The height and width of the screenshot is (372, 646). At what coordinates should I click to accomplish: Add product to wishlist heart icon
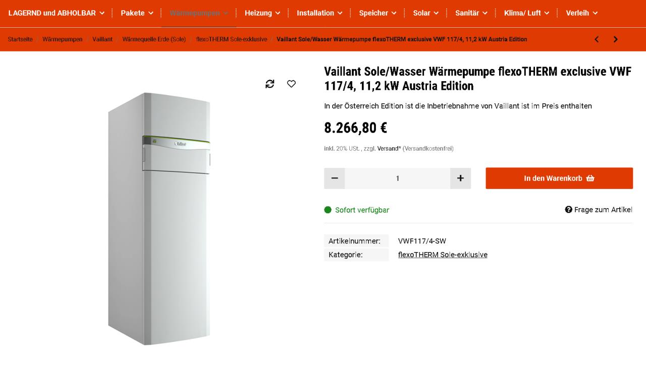pyautogui.click(x=291, y=84)
